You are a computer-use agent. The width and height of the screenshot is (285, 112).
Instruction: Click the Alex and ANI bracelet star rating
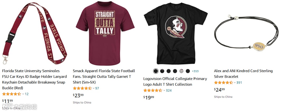pyautogui.click(x=223, y=82)
